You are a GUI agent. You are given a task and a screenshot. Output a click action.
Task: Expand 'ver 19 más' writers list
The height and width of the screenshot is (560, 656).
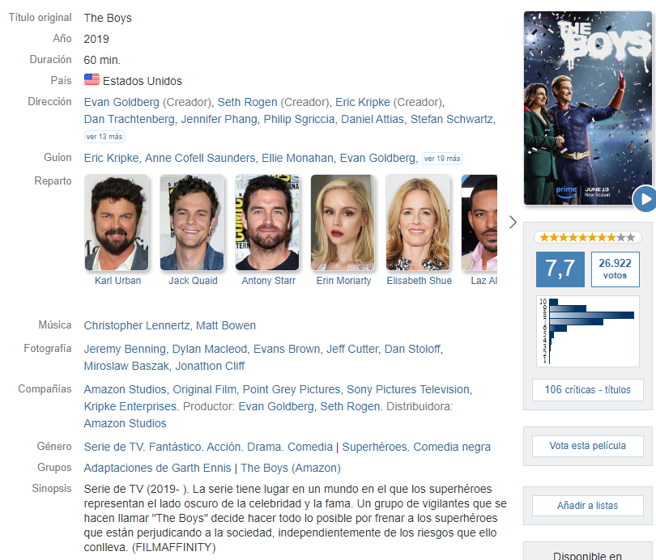tap(442, 159)
